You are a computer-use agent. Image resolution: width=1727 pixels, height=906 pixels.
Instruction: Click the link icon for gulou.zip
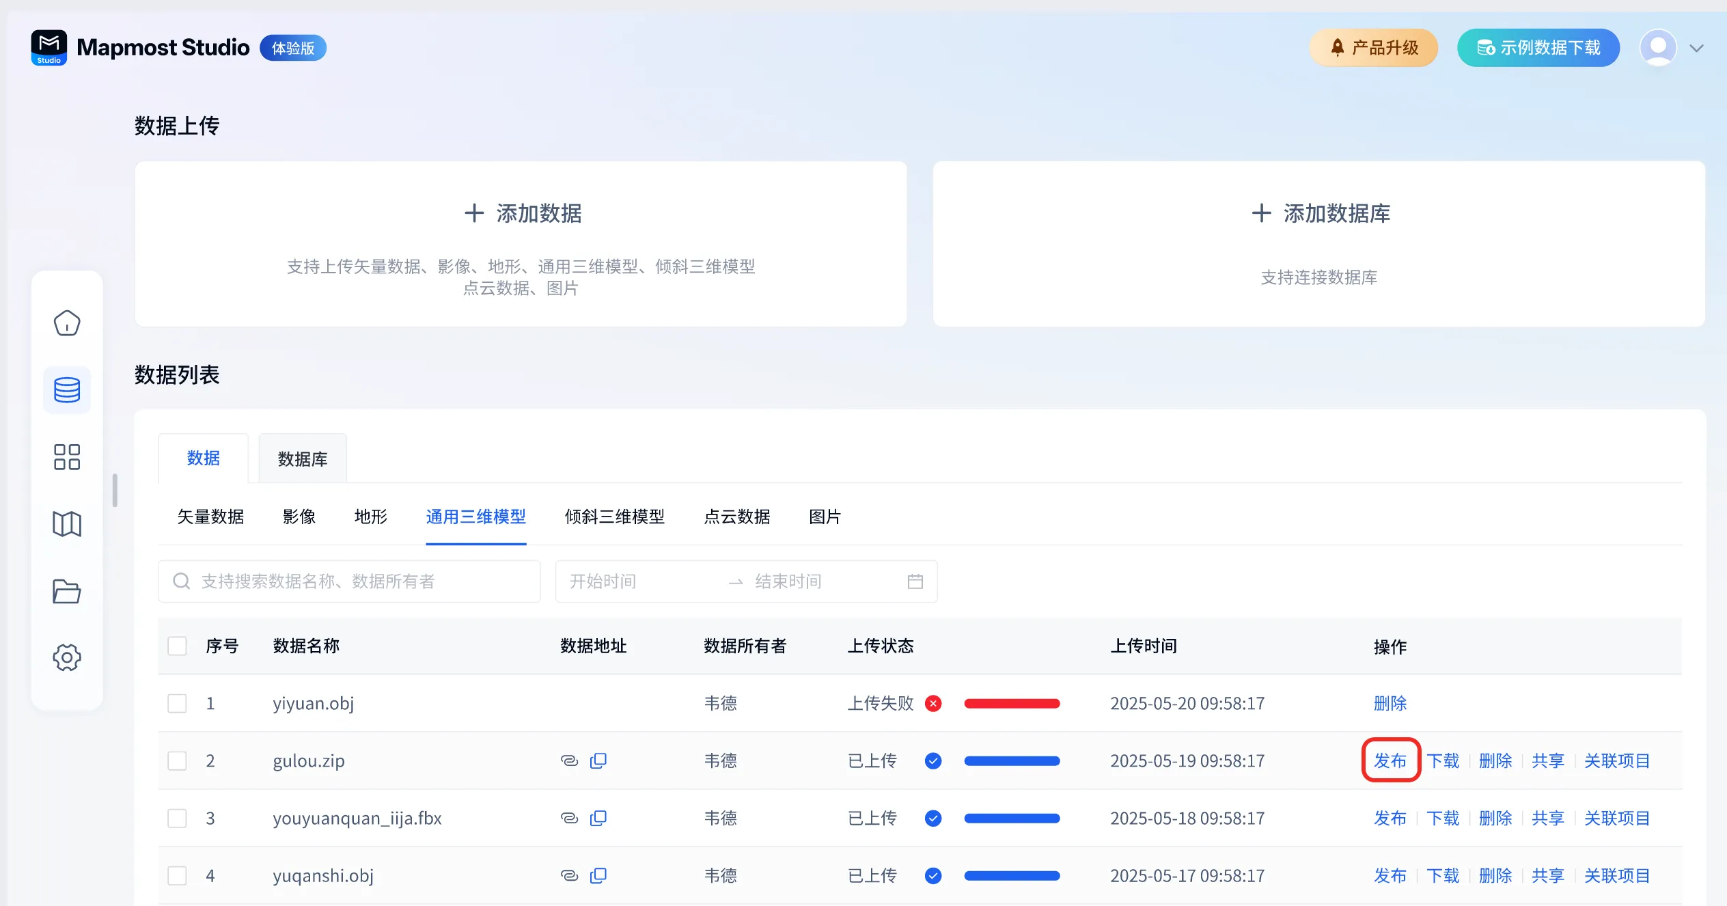569,760
